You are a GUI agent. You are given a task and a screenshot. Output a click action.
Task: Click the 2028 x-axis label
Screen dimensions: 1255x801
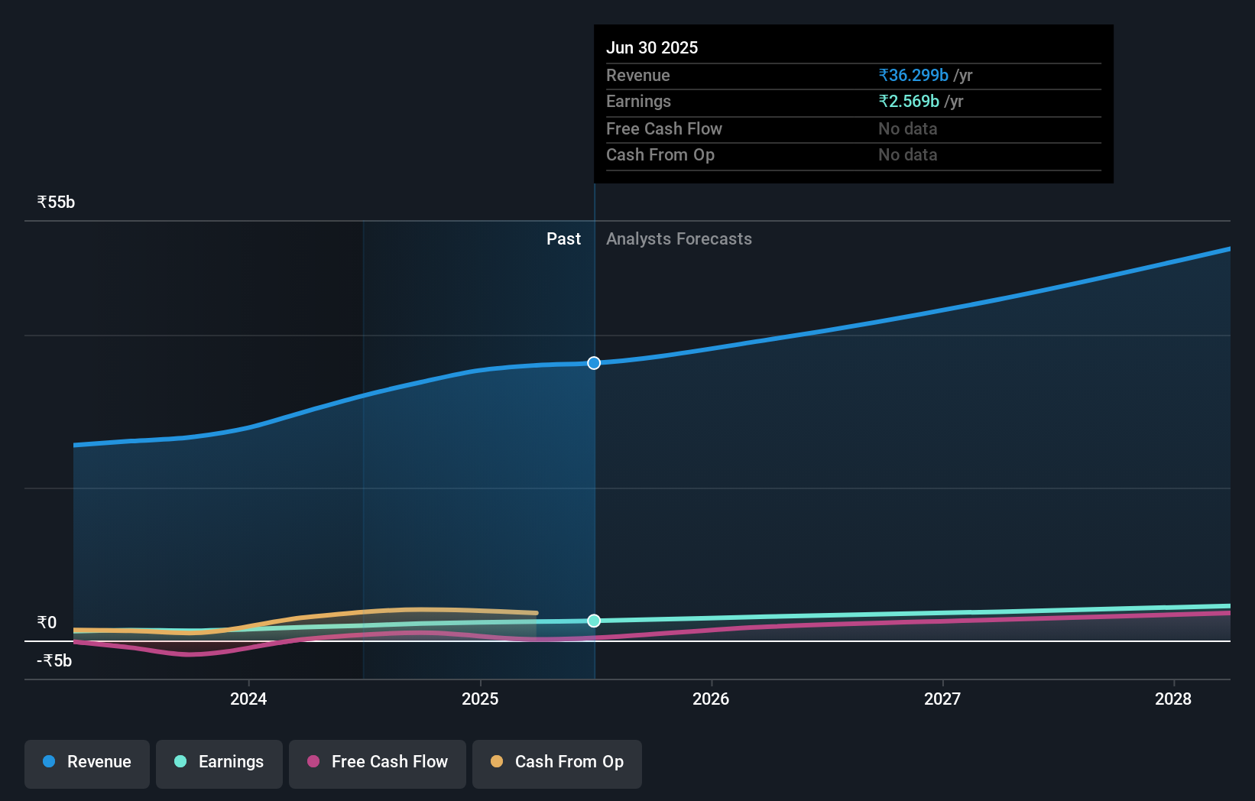pos(1173,699)
